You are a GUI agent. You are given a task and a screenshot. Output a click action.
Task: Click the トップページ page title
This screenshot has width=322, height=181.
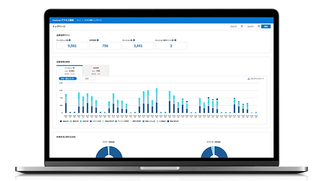tap(59, 26)
